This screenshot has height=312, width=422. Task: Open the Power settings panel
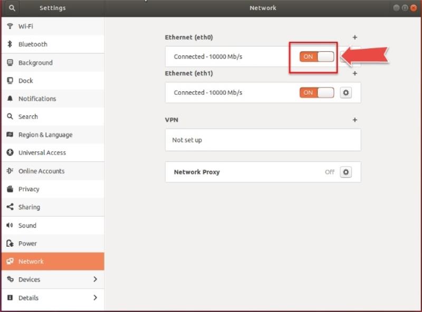(27, 243)
